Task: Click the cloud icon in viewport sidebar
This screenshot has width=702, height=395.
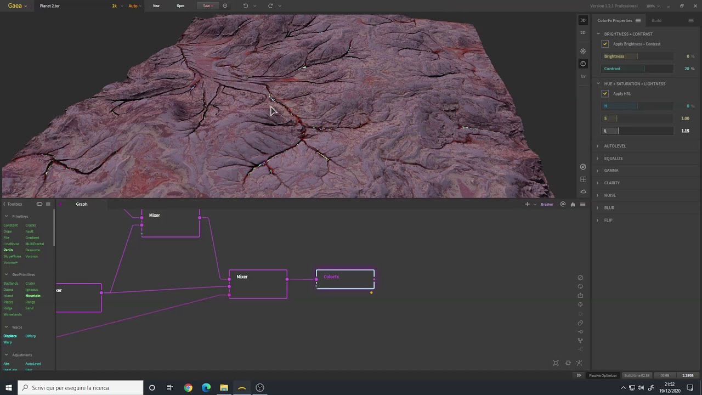Action: [x=583, y=191]
